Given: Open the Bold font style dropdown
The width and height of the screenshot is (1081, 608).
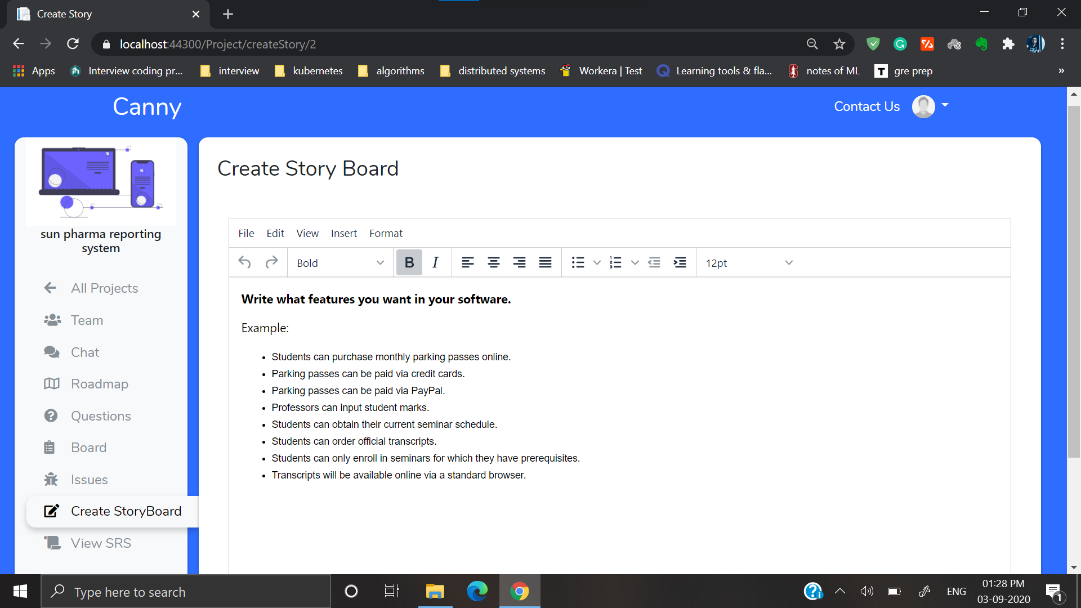Looking at the screenshot, I should click(x=340, y=263).
